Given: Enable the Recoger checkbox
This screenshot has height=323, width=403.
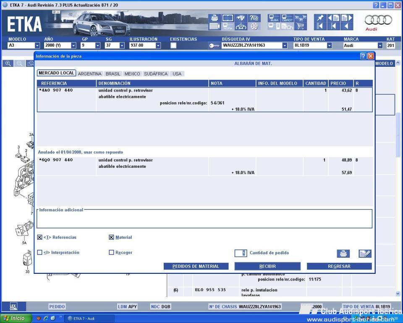Looking at the screenshot, I should (111, 252).
